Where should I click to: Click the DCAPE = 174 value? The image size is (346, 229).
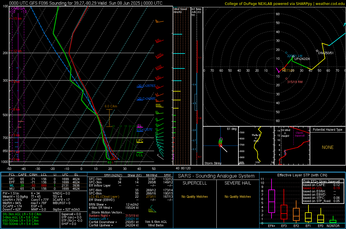coord(12,206)
